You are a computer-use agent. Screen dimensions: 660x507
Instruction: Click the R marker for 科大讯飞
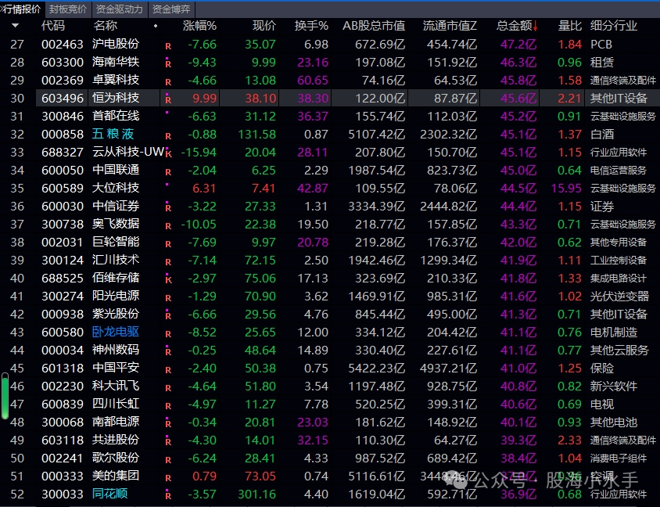(x=168, y=388)
